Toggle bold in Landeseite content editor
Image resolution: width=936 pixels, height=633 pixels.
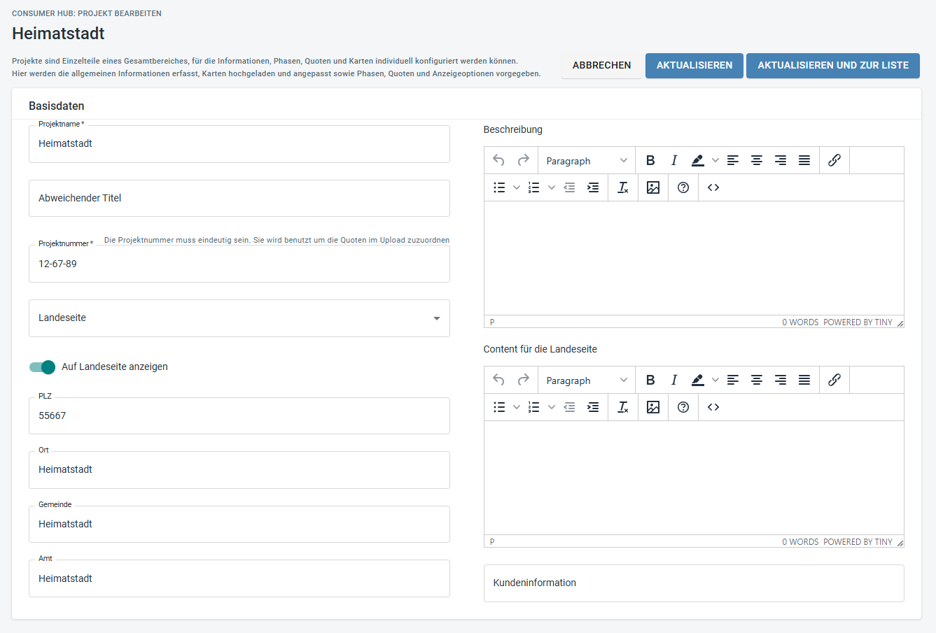pyautogui.click(x=650, y=380)
